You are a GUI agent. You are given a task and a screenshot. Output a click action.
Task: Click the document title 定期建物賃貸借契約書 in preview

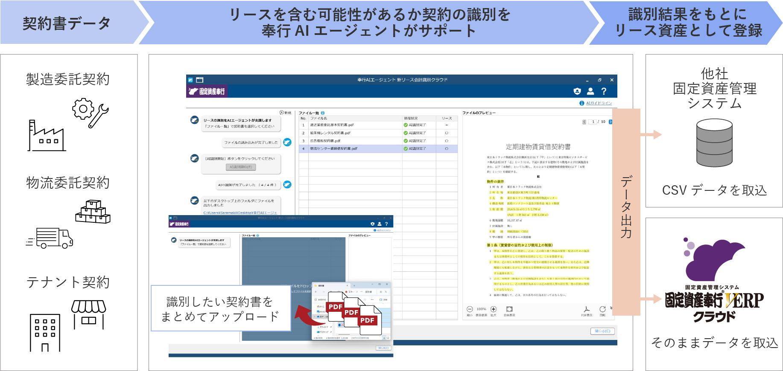coord(538,147)
